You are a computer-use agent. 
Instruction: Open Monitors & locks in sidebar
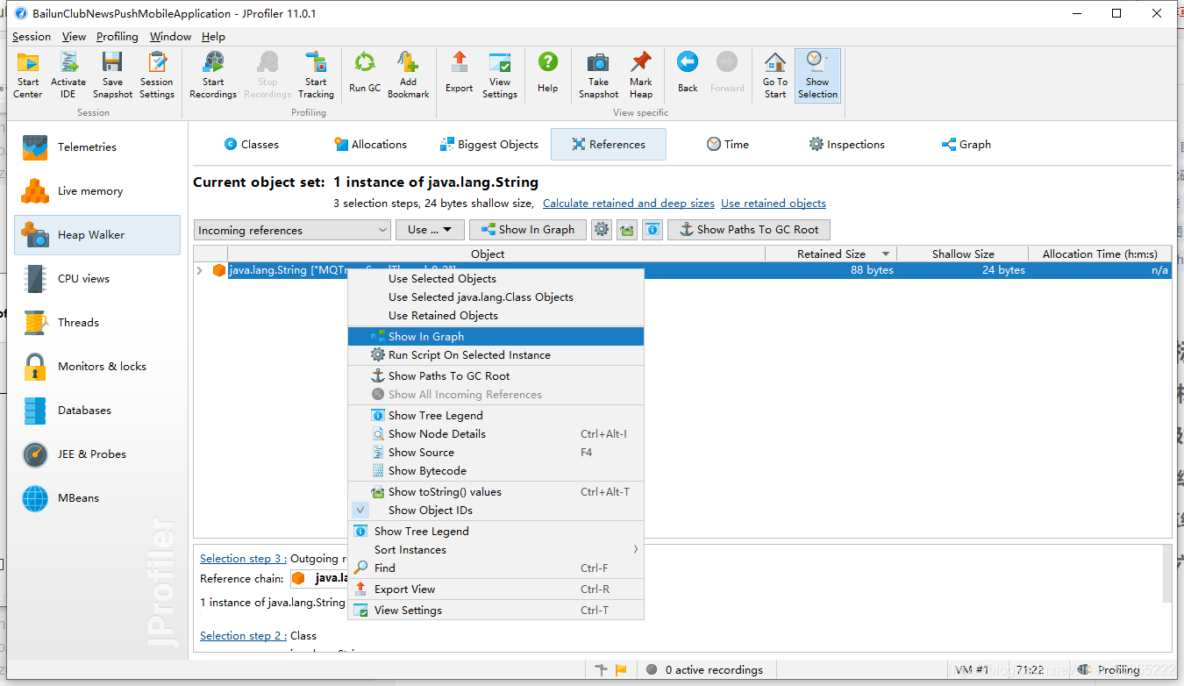coord(97,367)
